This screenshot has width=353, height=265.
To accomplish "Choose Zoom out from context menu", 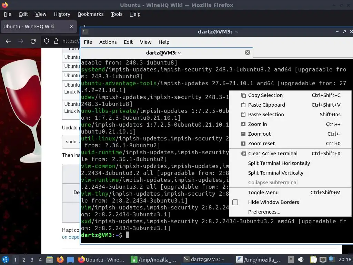I will tap(290, 134).
